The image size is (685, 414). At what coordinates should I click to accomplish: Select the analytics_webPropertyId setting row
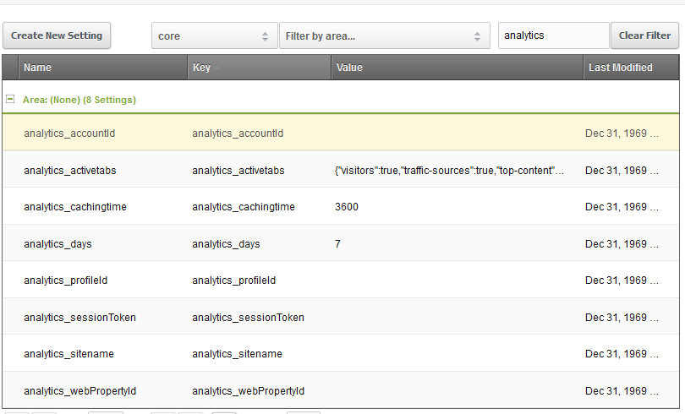pyautogui.click(x=79, y=391)
